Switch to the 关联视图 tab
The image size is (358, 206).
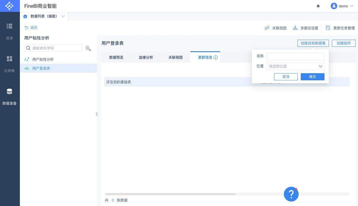(x=176, y=57)
